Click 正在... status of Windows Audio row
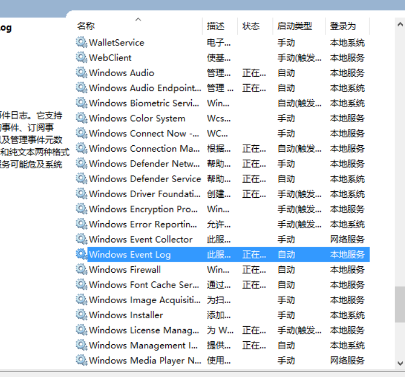 254,73
